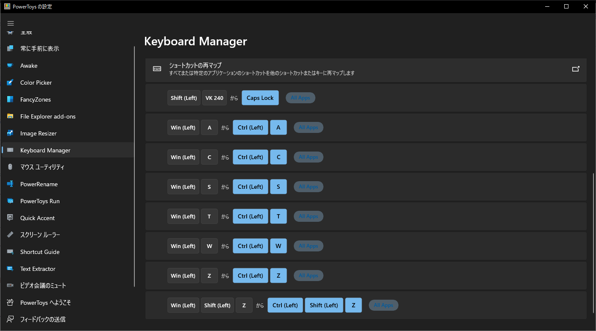The width and height of the screenshot is (596, 331).
Task: Open the フィードバックの送信 link
Action: (x=42, y=320)
